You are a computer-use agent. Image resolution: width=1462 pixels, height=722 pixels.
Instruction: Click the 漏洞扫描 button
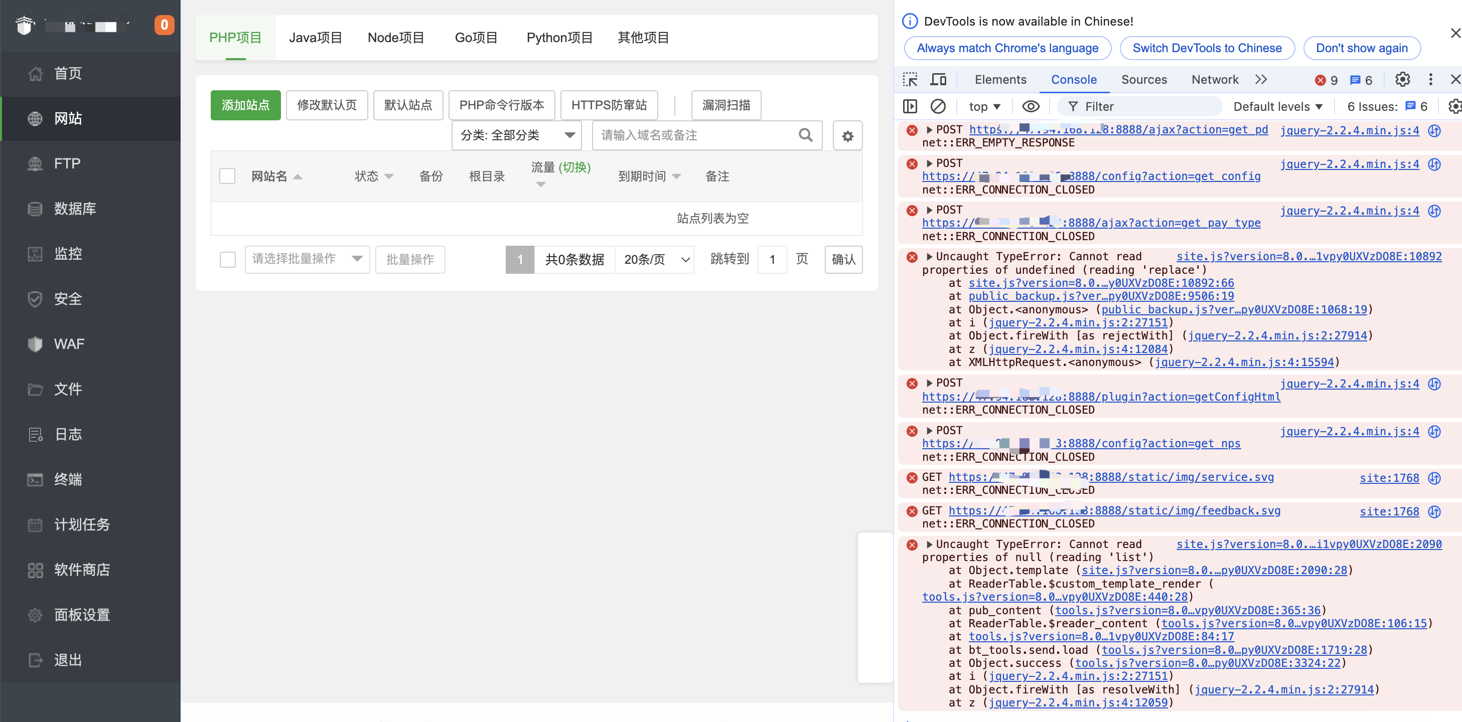point(726,105)
